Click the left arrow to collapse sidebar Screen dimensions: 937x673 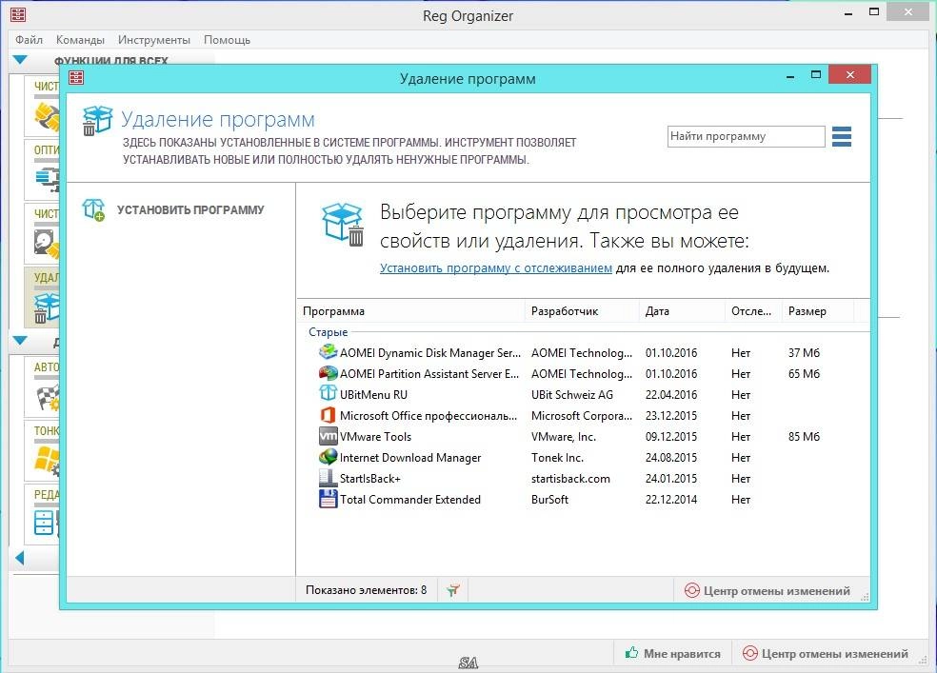(x=19, y=559)
